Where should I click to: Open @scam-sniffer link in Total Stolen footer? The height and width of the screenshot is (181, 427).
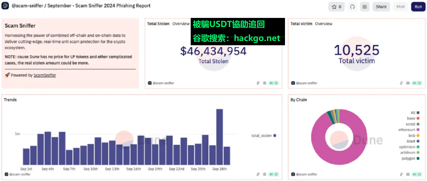pos(163,83)
